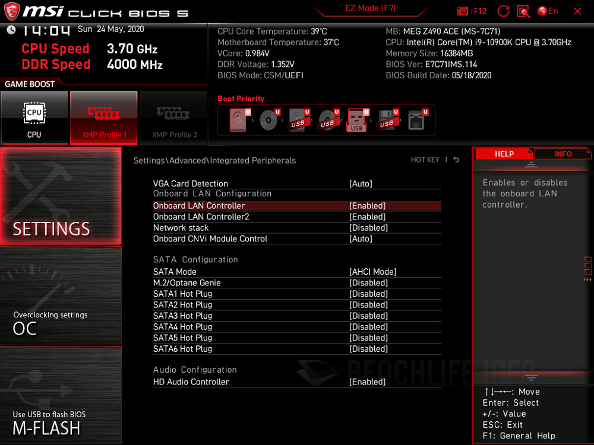This screenshot has width=594, height=445.
Task: Switch to EZ Mode
Action: point(371,8)
